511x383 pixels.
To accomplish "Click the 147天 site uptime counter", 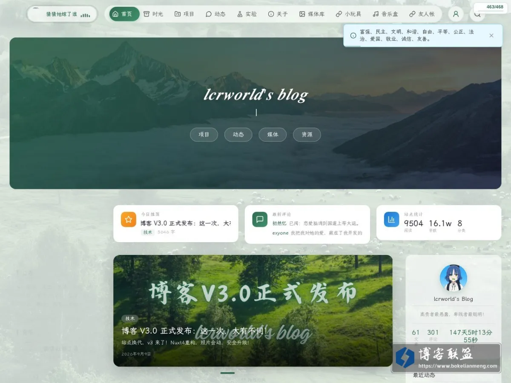I will 471,336.
